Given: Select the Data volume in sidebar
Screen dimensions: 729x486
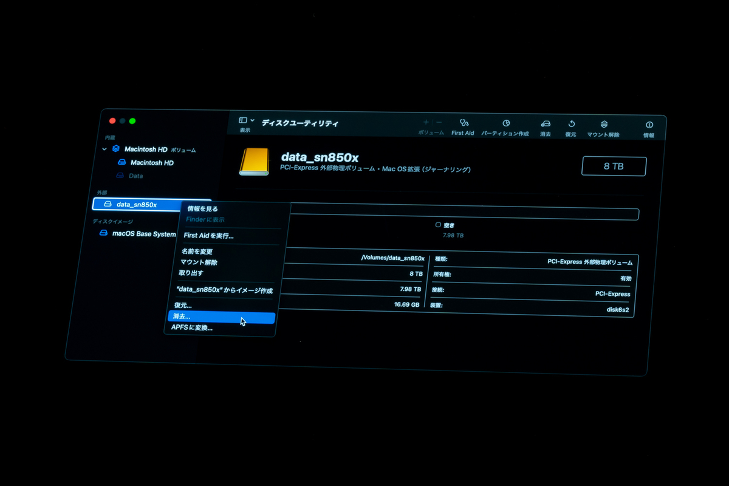Looking at the screenshot, I should (x=136, y=176).
